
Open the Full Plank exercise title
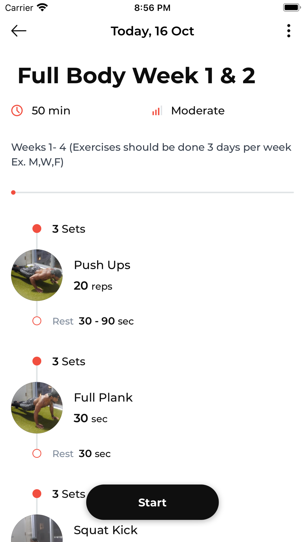coord(103,398)
